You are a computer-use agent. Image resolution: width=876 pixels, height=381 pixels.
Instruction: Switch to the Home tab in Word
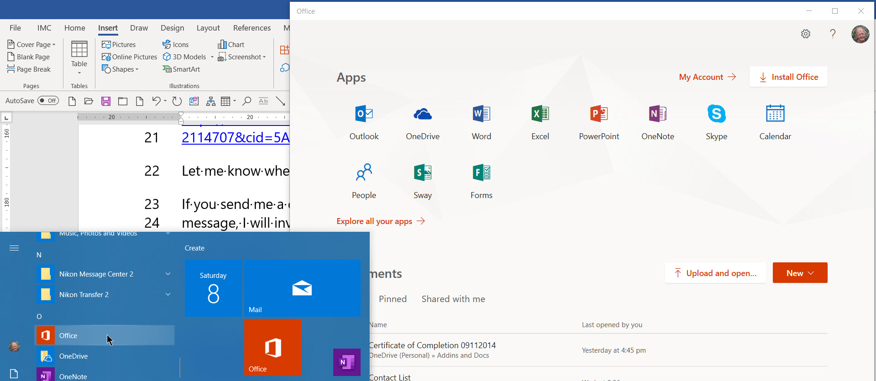click(x=75, y=28)
